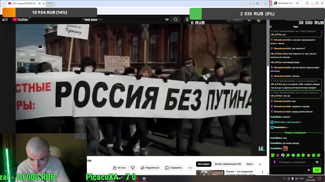Click Поделиться share button
Screen dimensions: 325x182
[x=150, y=168]
